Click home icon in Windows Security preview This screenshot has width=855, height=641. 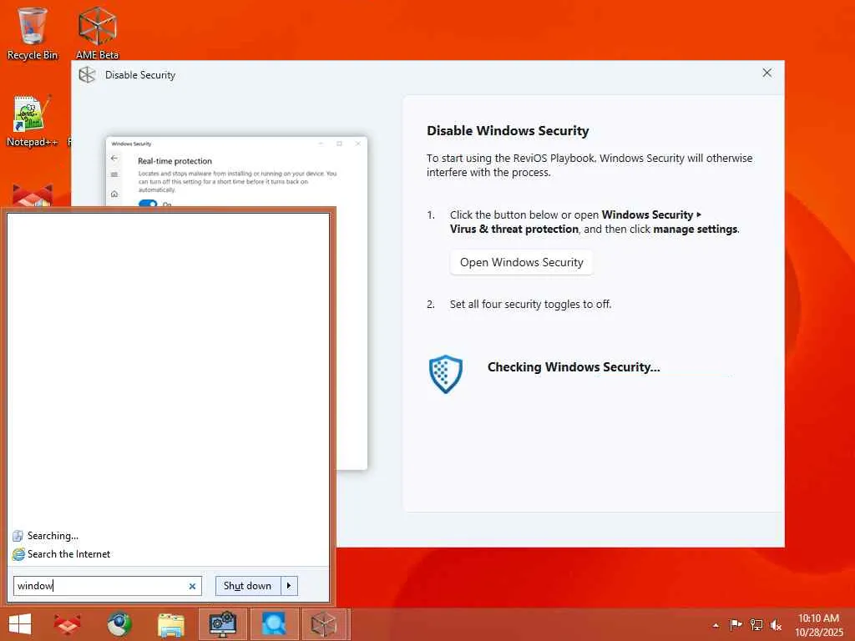coord(114,194)
